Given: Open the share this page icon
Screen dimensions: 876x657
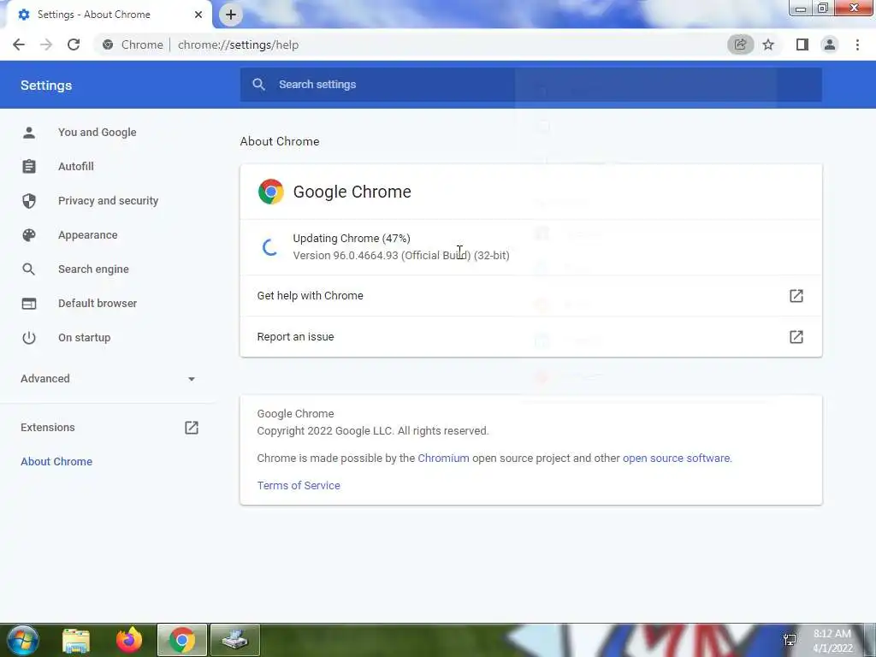Looking at the screenshot, I should click(x=740, y=44).
